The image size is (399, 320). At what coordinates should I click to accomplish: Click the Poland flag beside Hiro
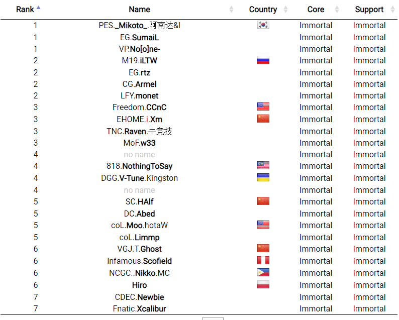click(263, 285)
